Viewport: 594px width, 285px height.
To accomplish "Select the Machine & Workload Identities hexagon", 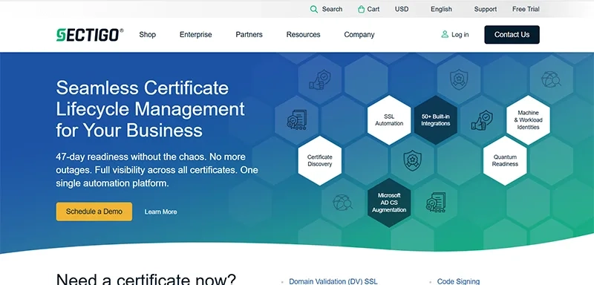I will tap(528, 120).
